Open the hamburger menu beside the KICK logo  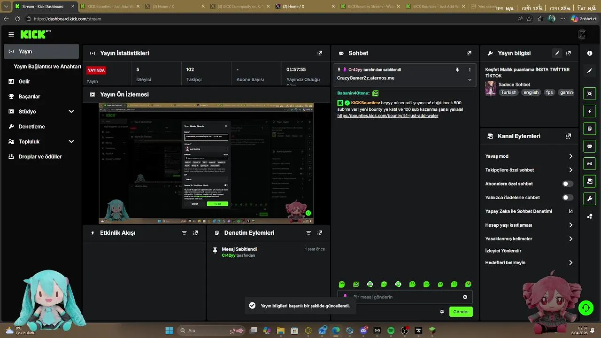point(11,34)
